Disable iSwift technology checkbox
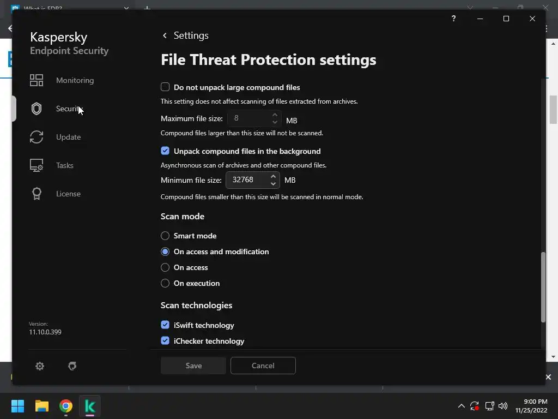 click(165, 325)
